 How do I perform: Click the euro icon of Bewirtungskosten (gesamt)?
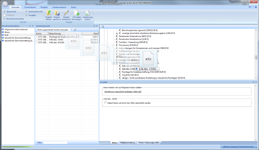pos(120,30)
